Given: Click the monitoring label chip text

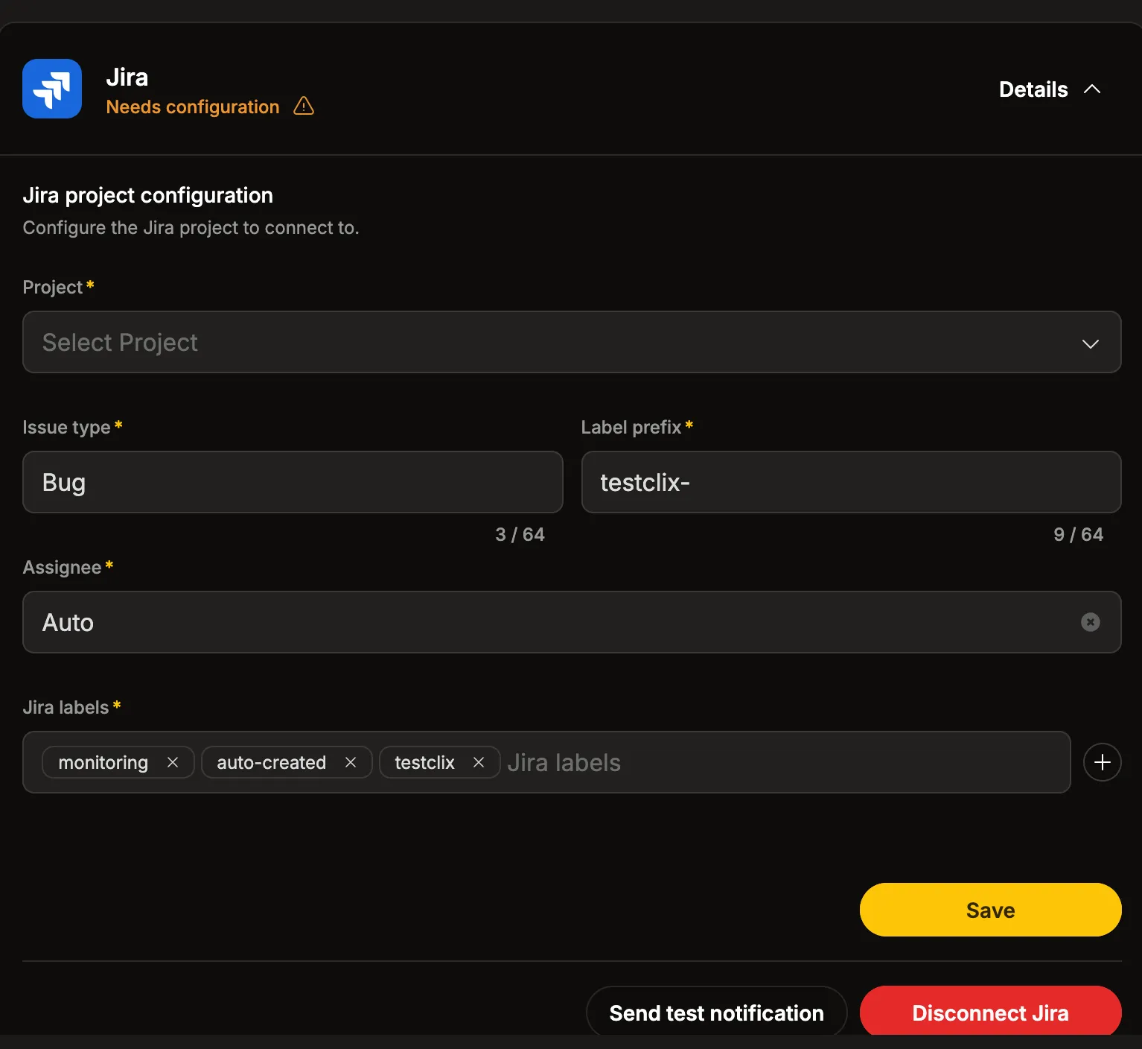Looking at the screenshot, I should click(x=103, y=762).
